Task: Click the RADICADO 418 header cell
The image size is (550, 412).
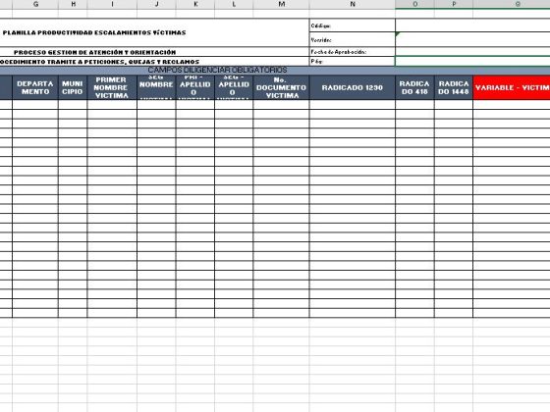Action: coord(414,87)
